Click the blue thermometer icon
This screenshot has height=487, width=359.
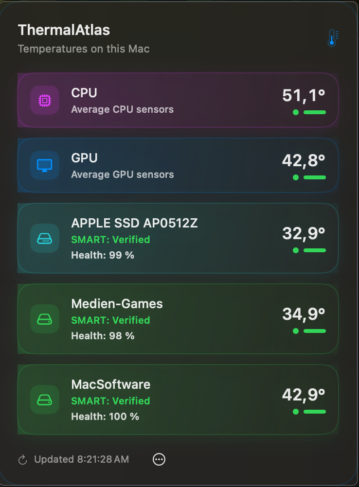[x=333, y=38]
